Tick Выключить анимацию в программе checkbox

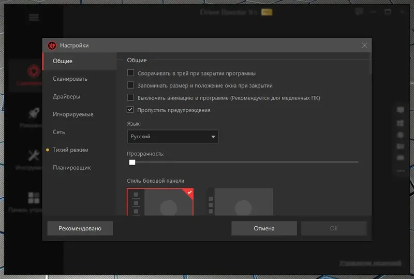click(x=130, y=97)
